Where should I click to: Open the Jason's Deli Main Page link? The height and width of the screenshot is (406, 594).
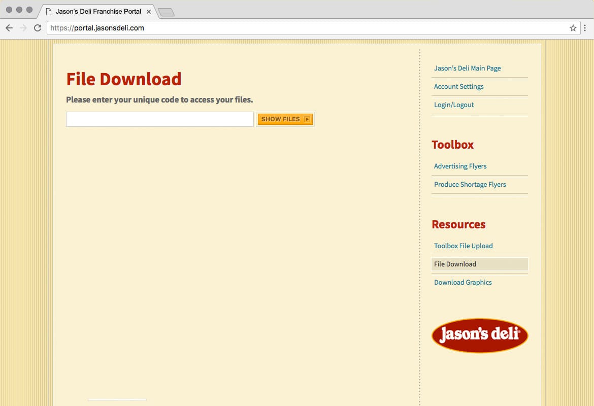pyautogui.click(x=467, y=68)
